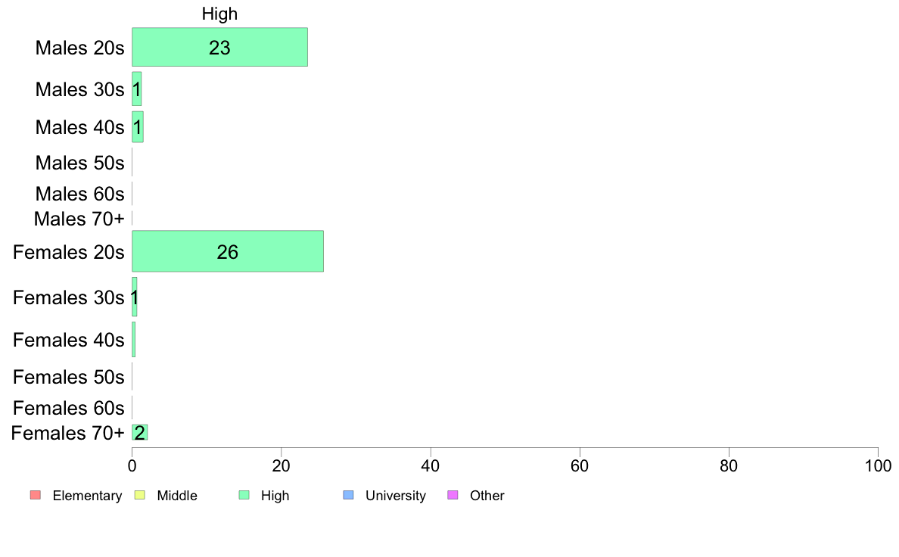Select the Males 20s bar labeled 23
899x557 pixels.
tap(219, 47)
